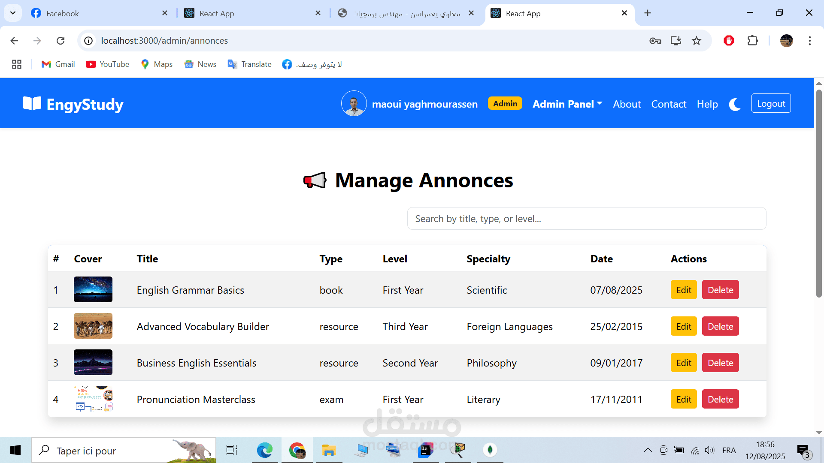Open the Help menu item
The height and width of the screenshot is (463, 824).
(707, 104)
